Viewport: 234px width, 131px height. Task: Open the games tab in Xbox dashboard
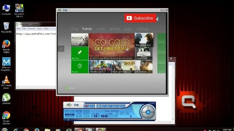[x=114, y=29]
